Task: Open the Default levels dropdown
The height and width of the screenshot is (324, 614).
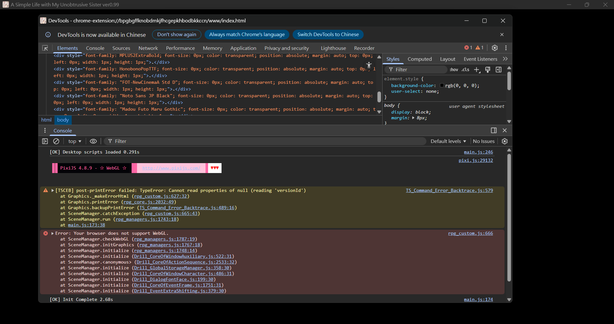Action: pos(448,141)
